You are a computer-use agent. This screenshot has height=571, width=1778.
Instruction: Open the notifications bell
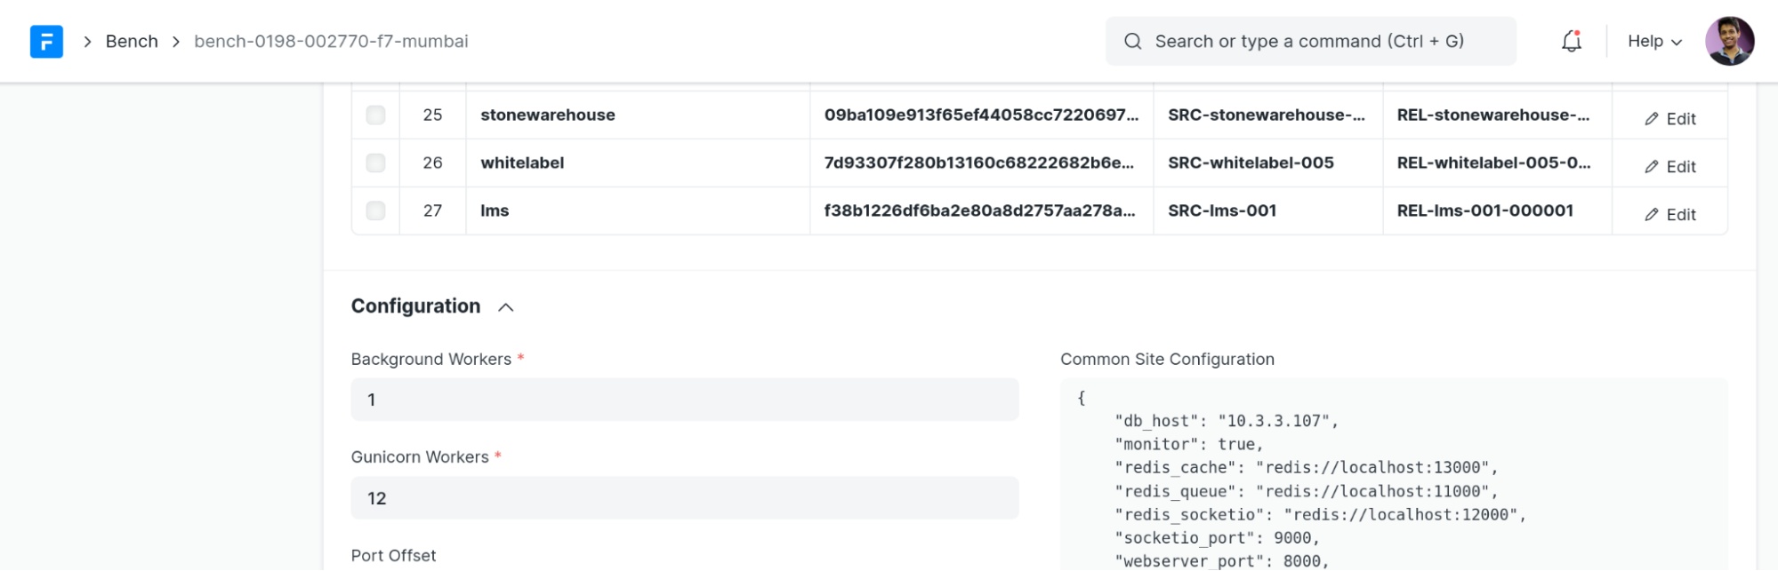coord(1571,42)
